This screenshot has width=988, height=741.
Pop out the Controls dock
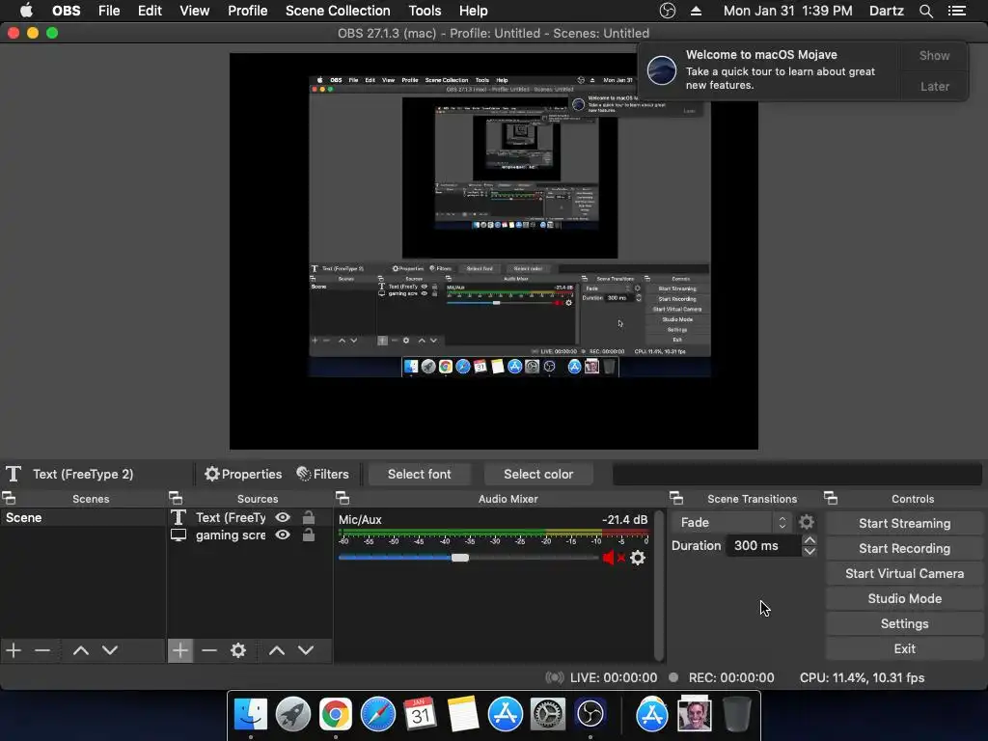pos(831,499)
